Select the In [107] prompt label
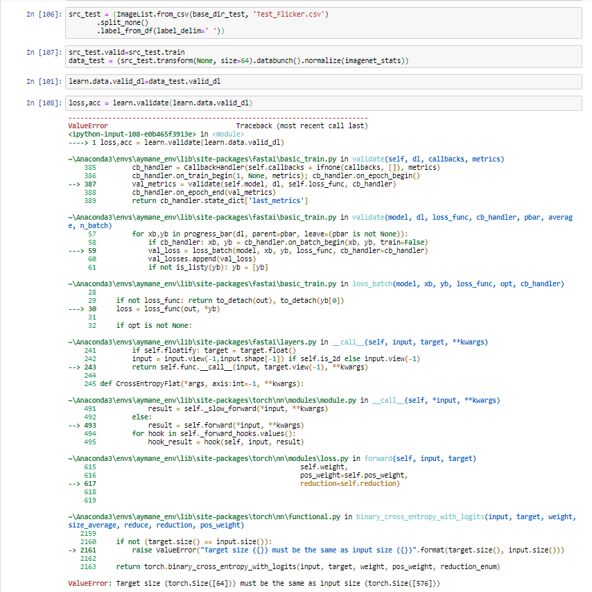The image size is (592, 592). (44, 53)
